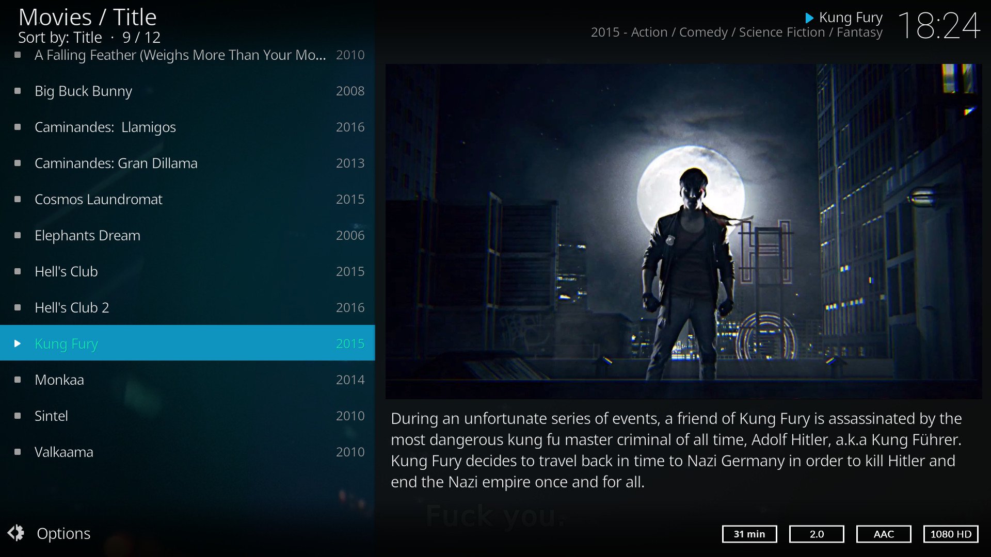Click the 18:24 clock
Viewport: 991px width, 557px height.
click(939, 26)
